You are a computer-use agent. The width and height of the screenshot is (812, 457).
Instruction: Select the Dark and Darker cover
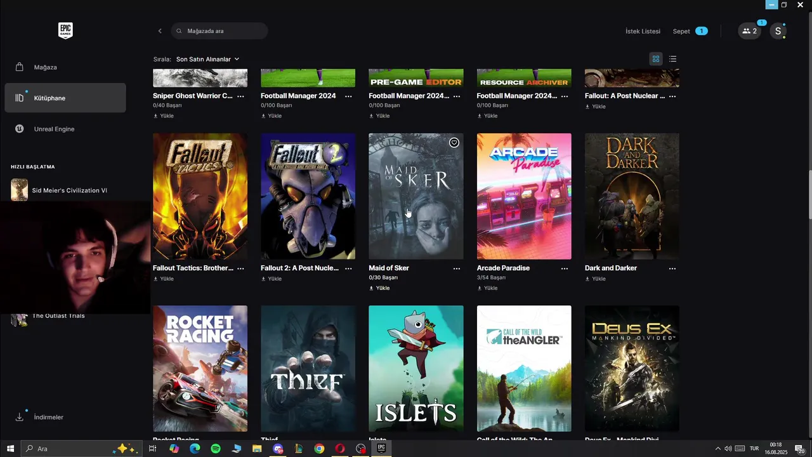[632, 196]
